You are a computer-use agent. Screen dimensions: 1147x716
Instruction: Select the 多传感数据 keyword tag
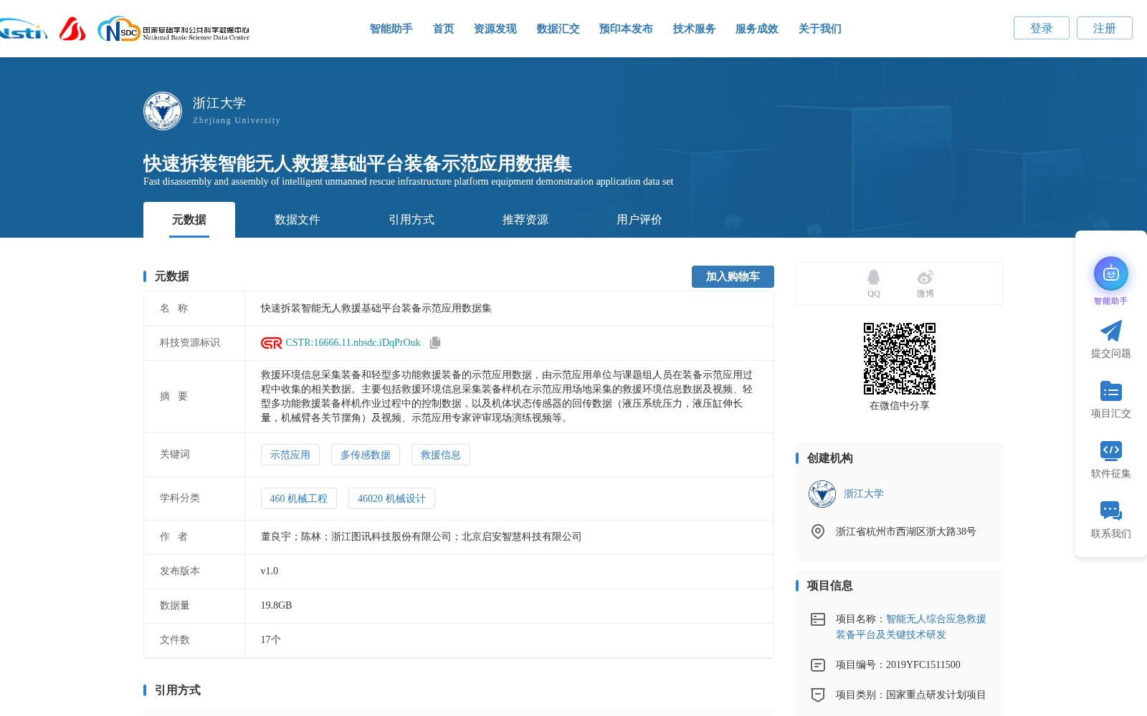pos(366,455)
